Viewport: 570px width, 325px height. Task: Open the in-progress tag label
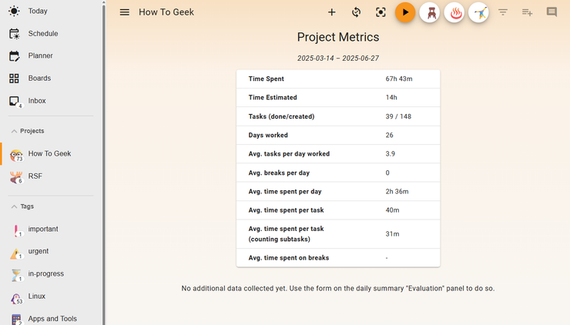coord(45,273)
